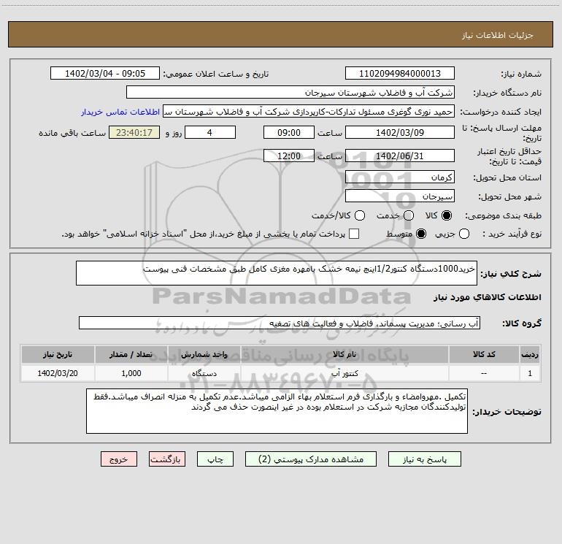Click the نام کالا column header
Viewport: 562px width, 544px height.
pos(344,354)
